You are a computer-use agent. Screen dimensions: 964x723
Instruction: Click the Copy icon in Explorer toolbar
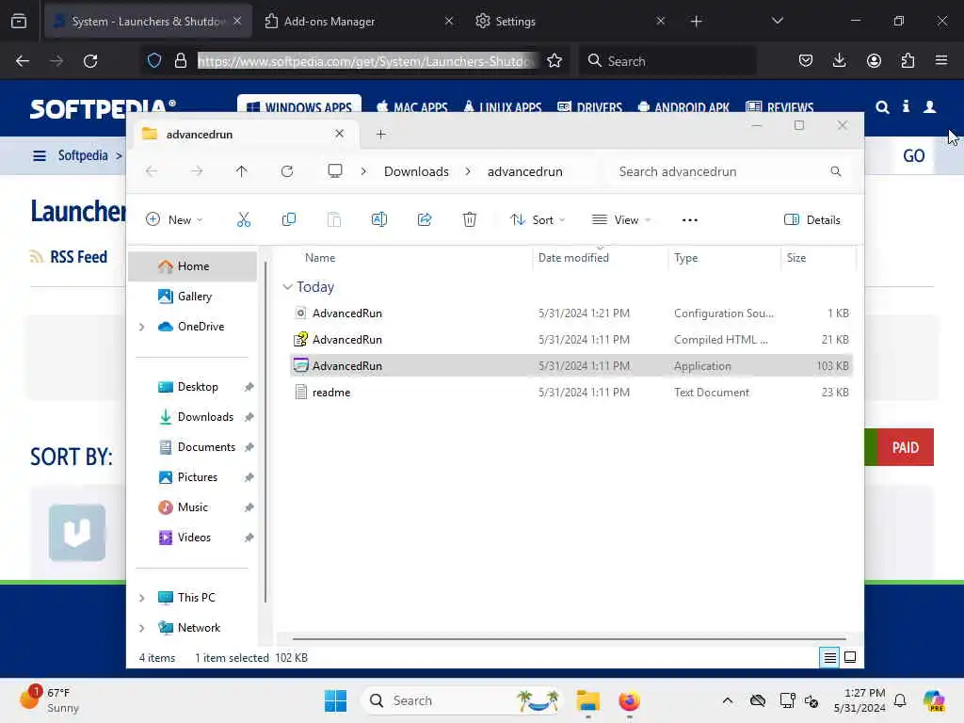288,219
